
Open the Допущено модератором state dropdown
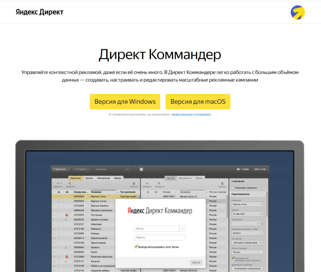(x=247, y=243)
